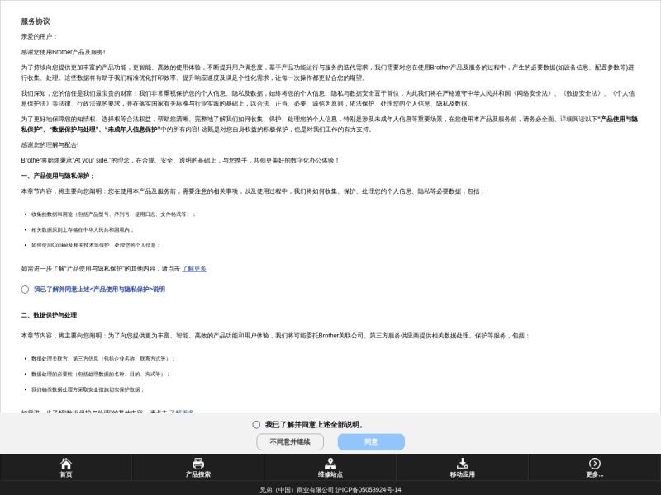Click the 服务协议 heading
Image resolution: width=661 pixels, height=495 pixels.
tap(36, 21)
